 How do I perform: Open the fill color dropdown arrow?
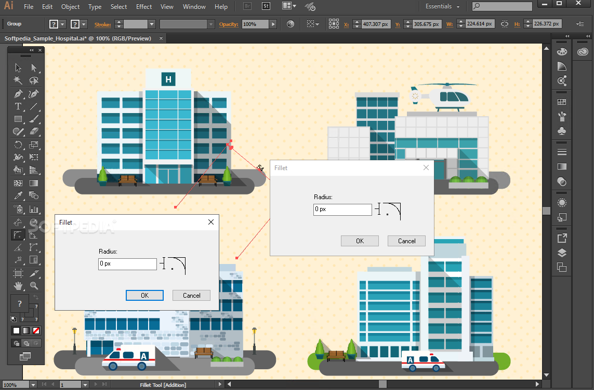[62, 24]
